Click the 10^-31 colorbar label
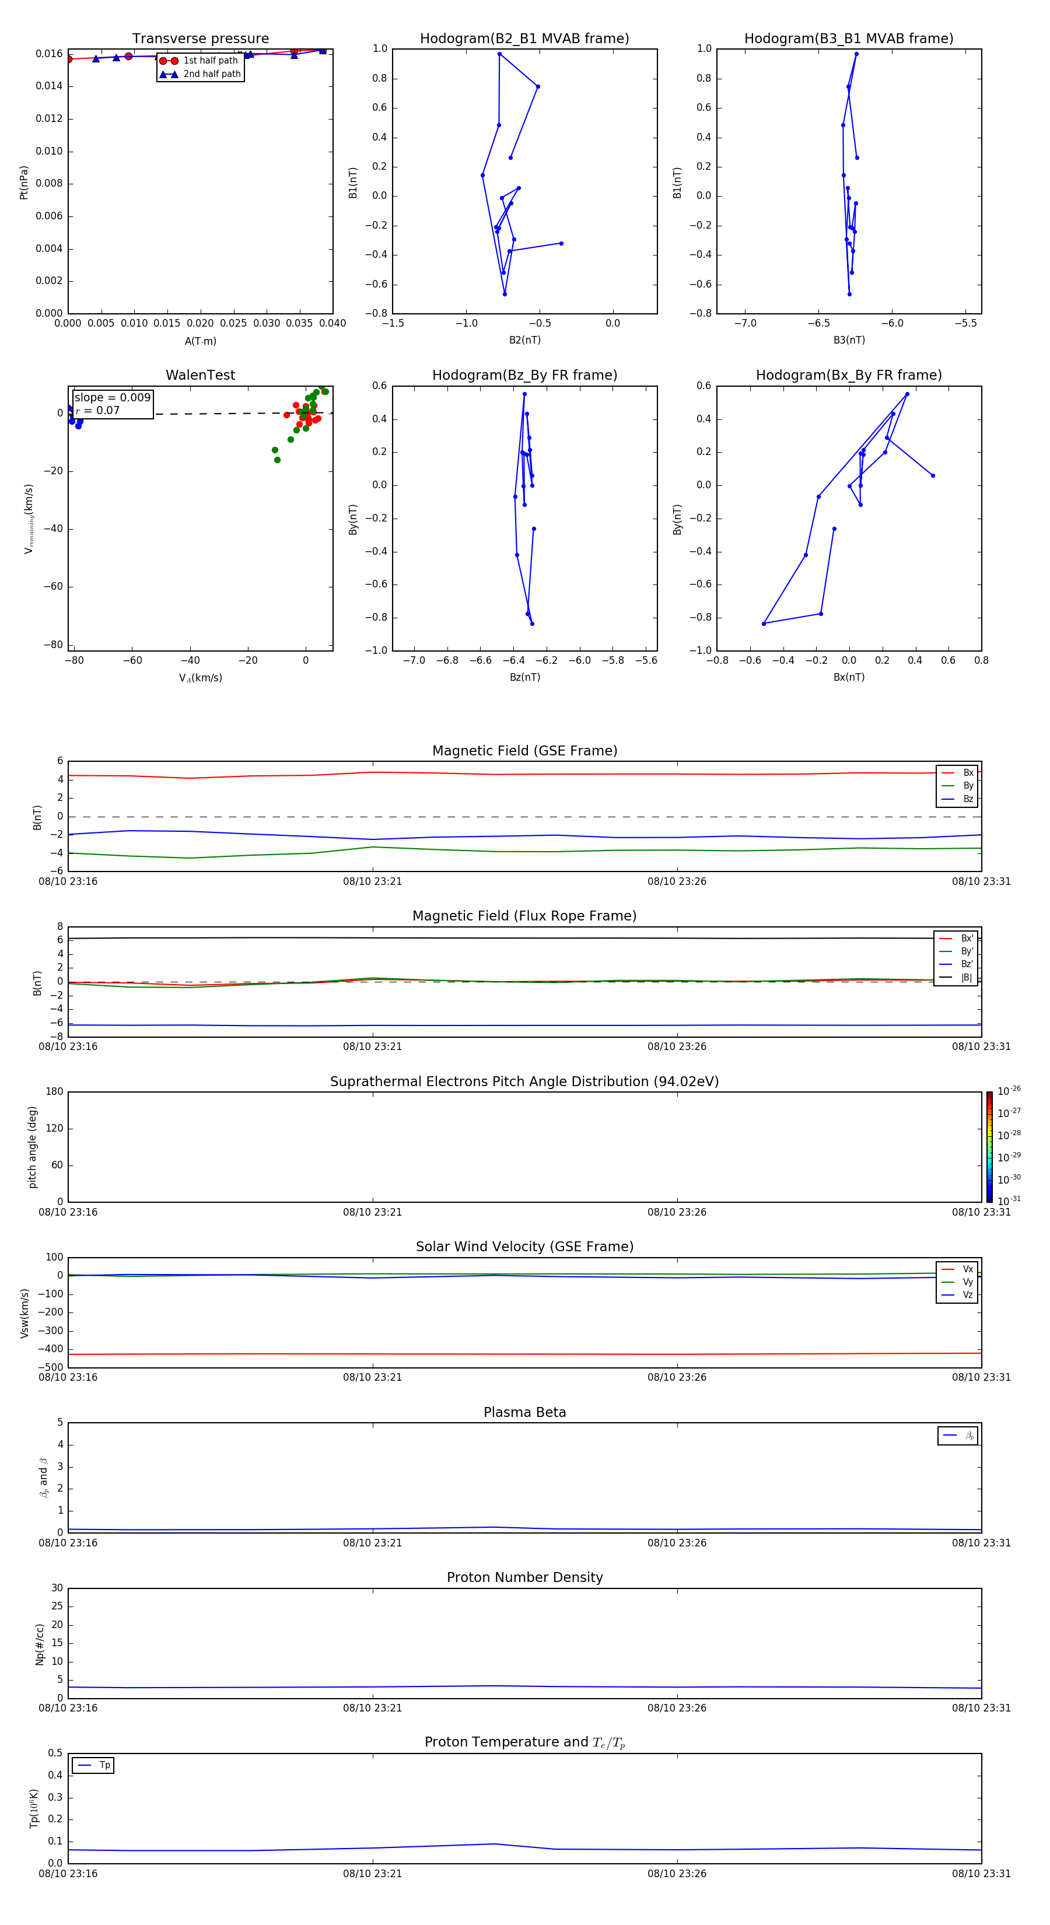Image resolution: width=1050 pixels, height=1925 pixels. click(1009, 1201)
